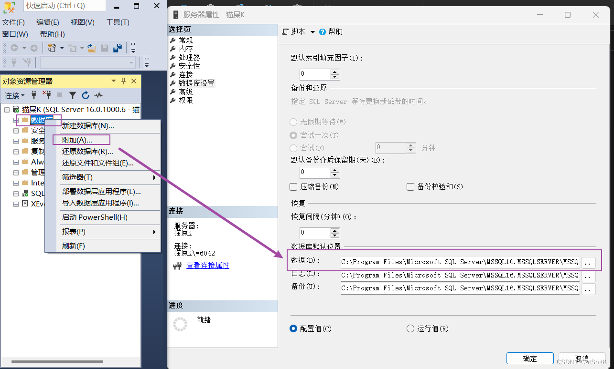Viewport: 614px width, 369px height.
Task: Click the server icon of 猫屎K node
Action: tap(16, 110)
